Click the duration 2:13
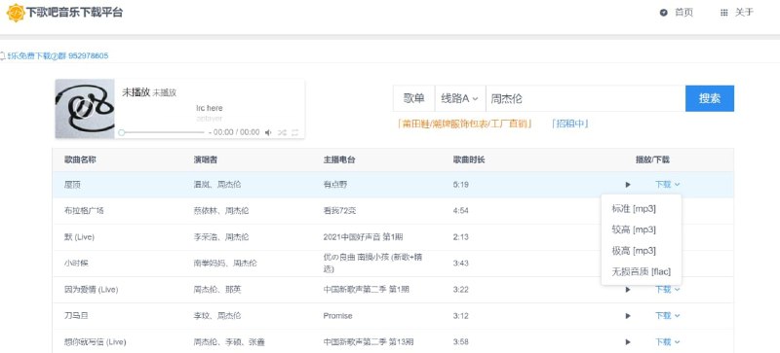 click(x=460, y=237)
